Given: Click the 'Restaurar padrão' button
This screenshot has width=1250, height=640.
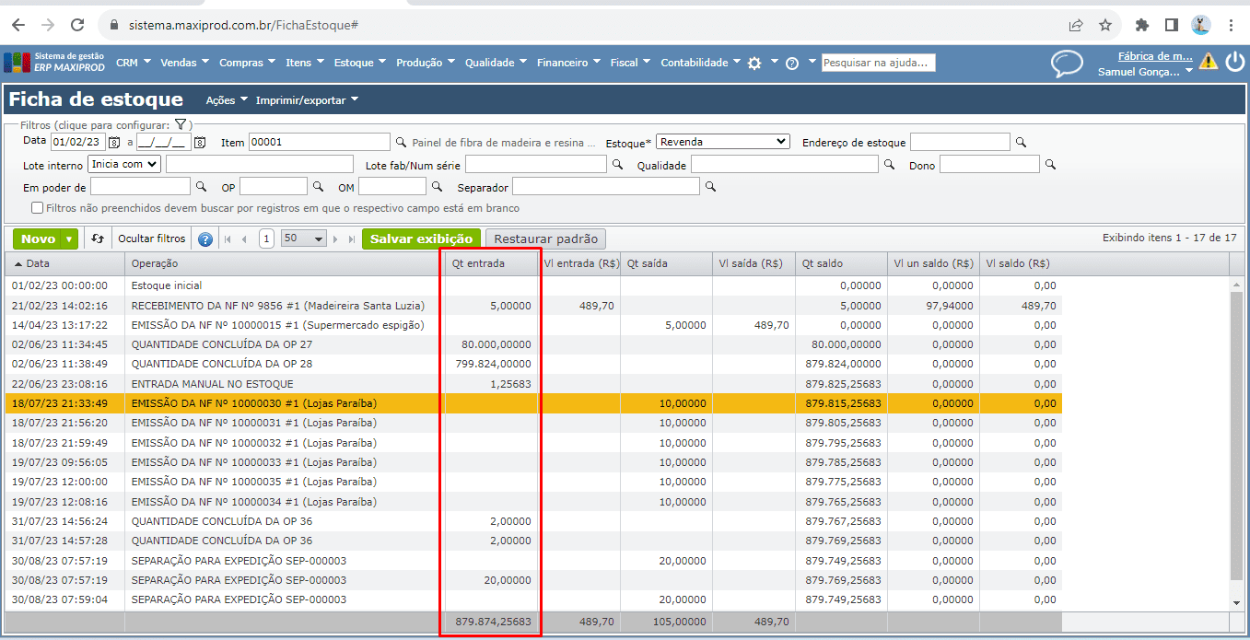Looking at the screenshot, I should click(545, 239).
